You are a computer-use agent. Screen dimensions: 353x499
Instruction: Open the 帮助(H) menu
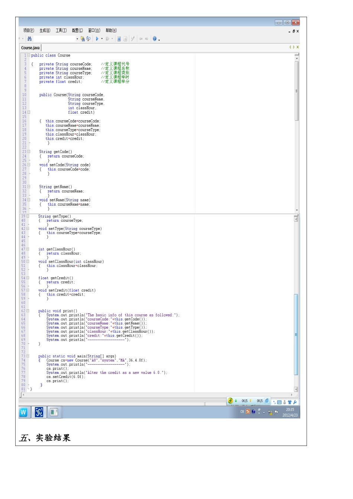click(x=111, y=30)
